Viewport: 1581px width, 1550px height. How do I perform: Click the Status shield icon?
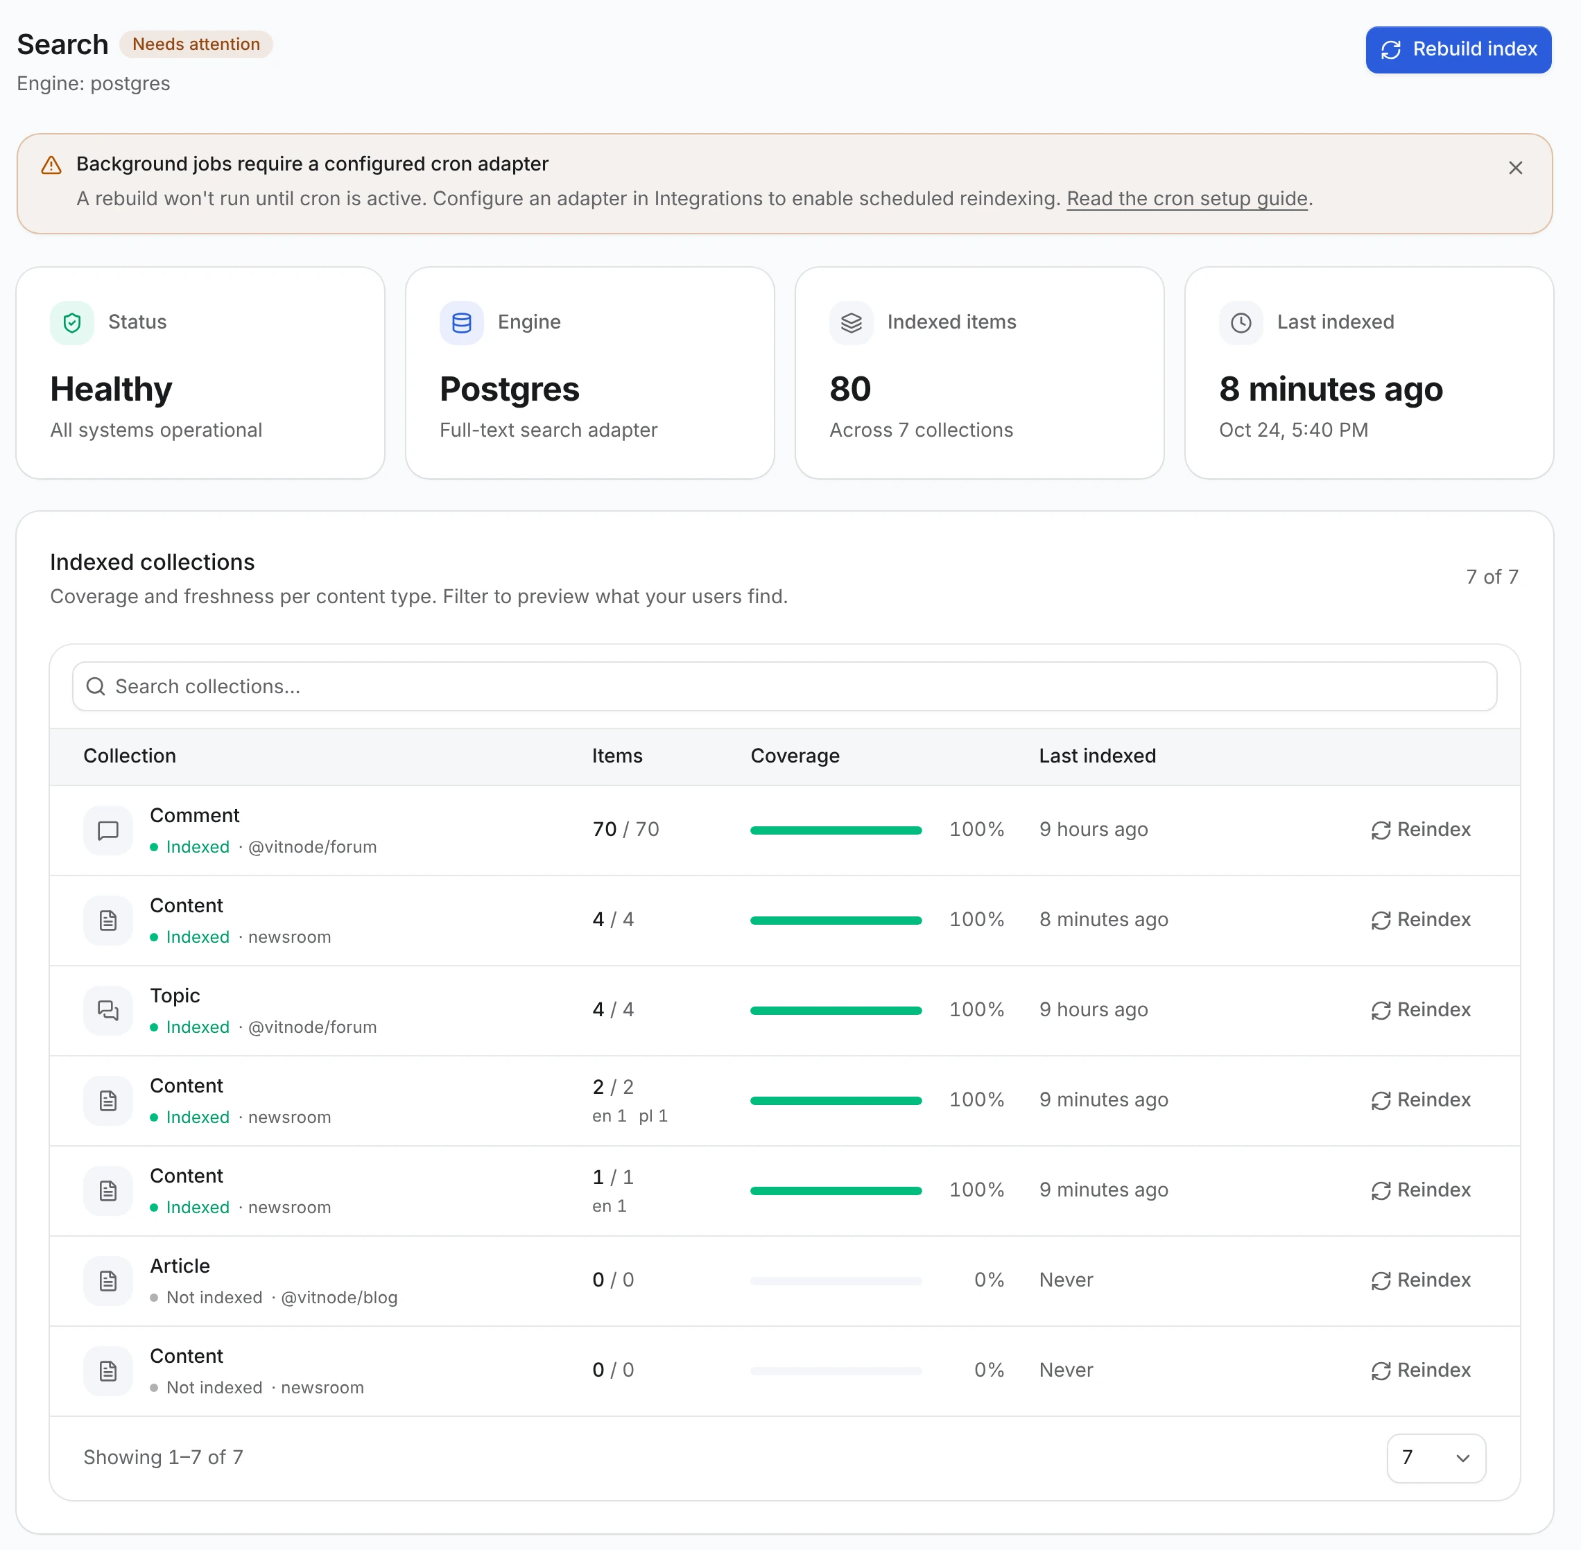71,322
